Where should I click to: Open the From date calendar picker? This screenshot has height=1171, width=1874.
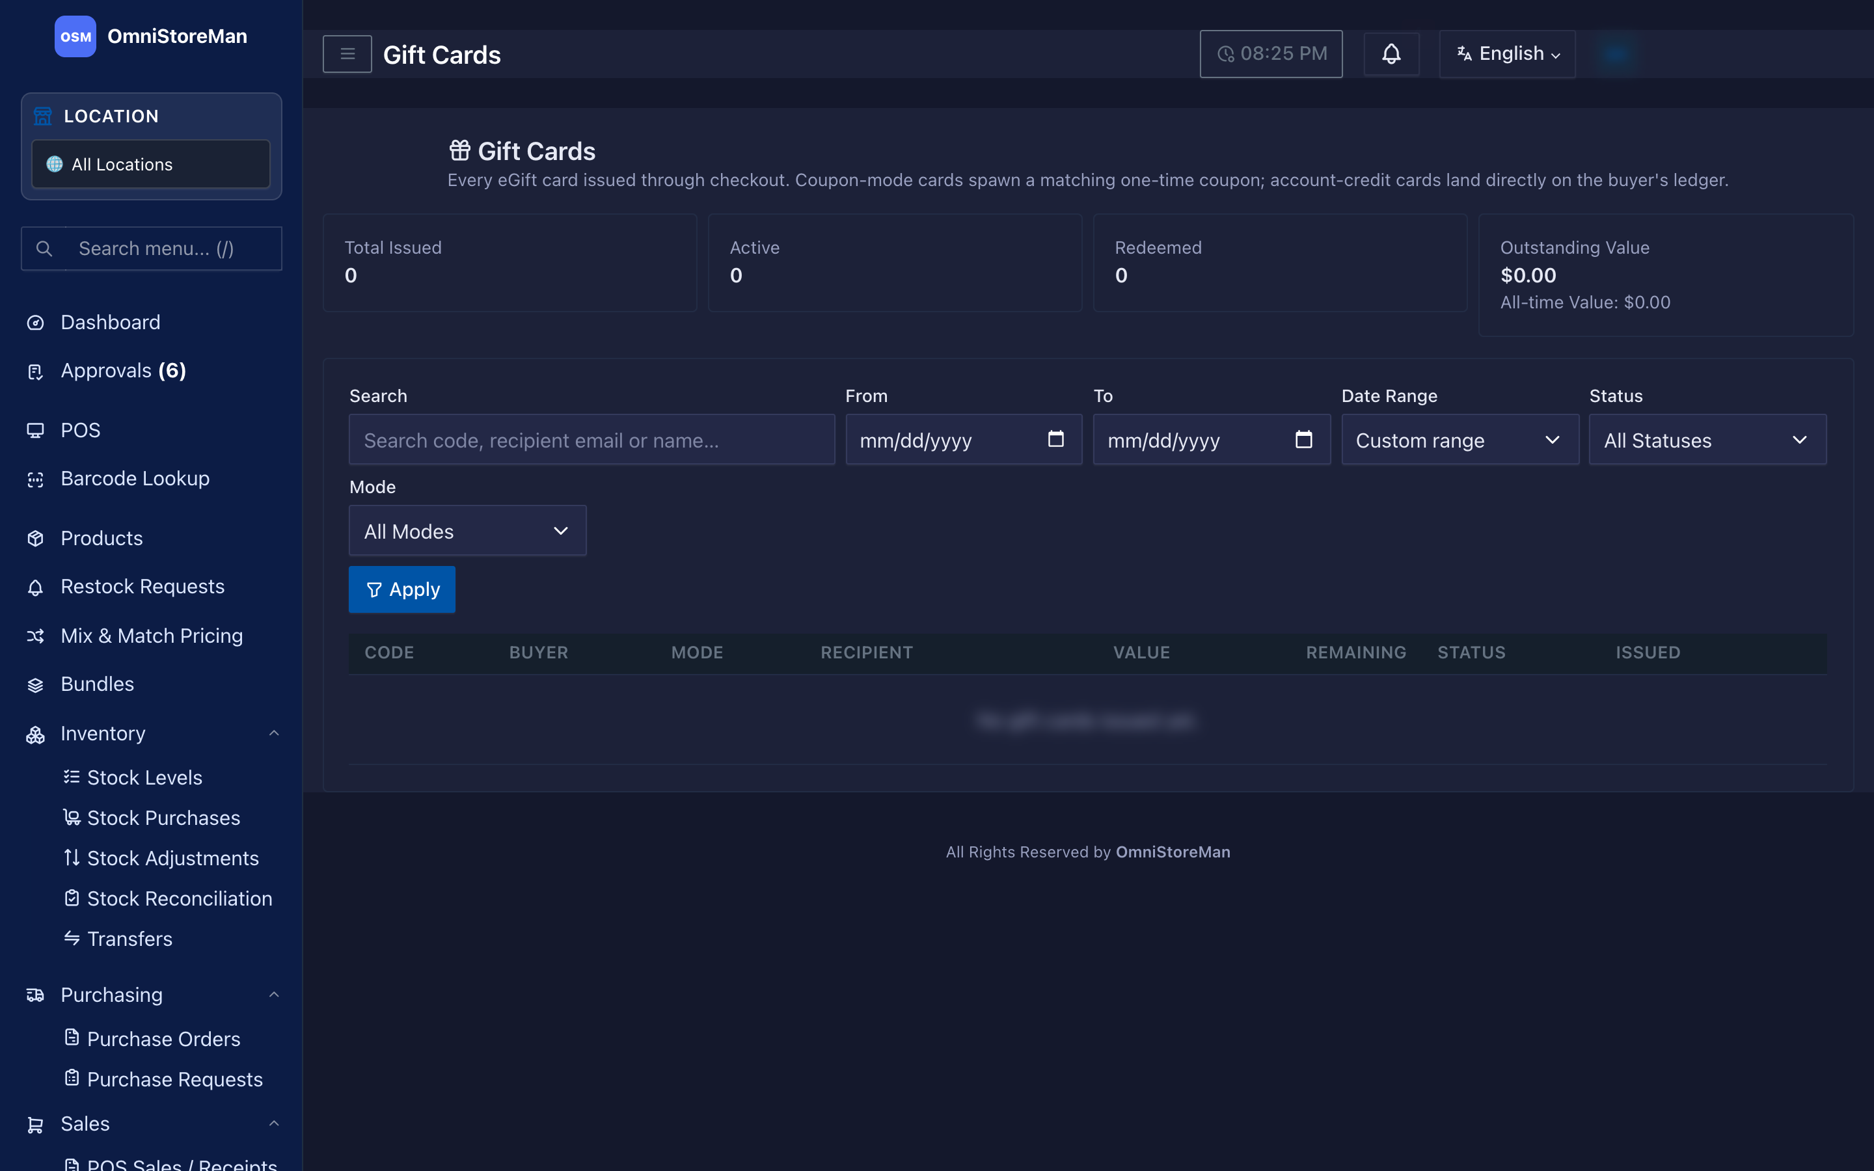[1055, 439]
